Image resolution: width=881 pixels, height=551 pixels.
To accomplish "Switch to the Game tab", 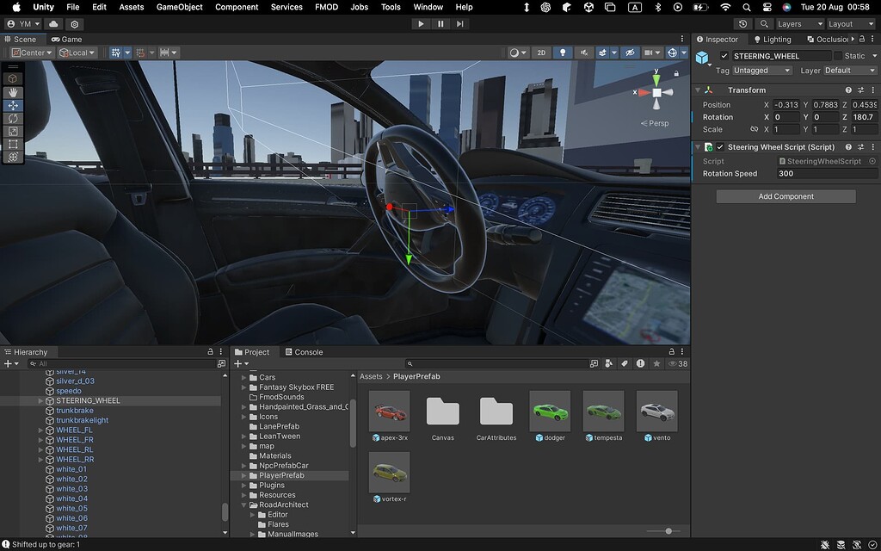I will pos(68,39).
